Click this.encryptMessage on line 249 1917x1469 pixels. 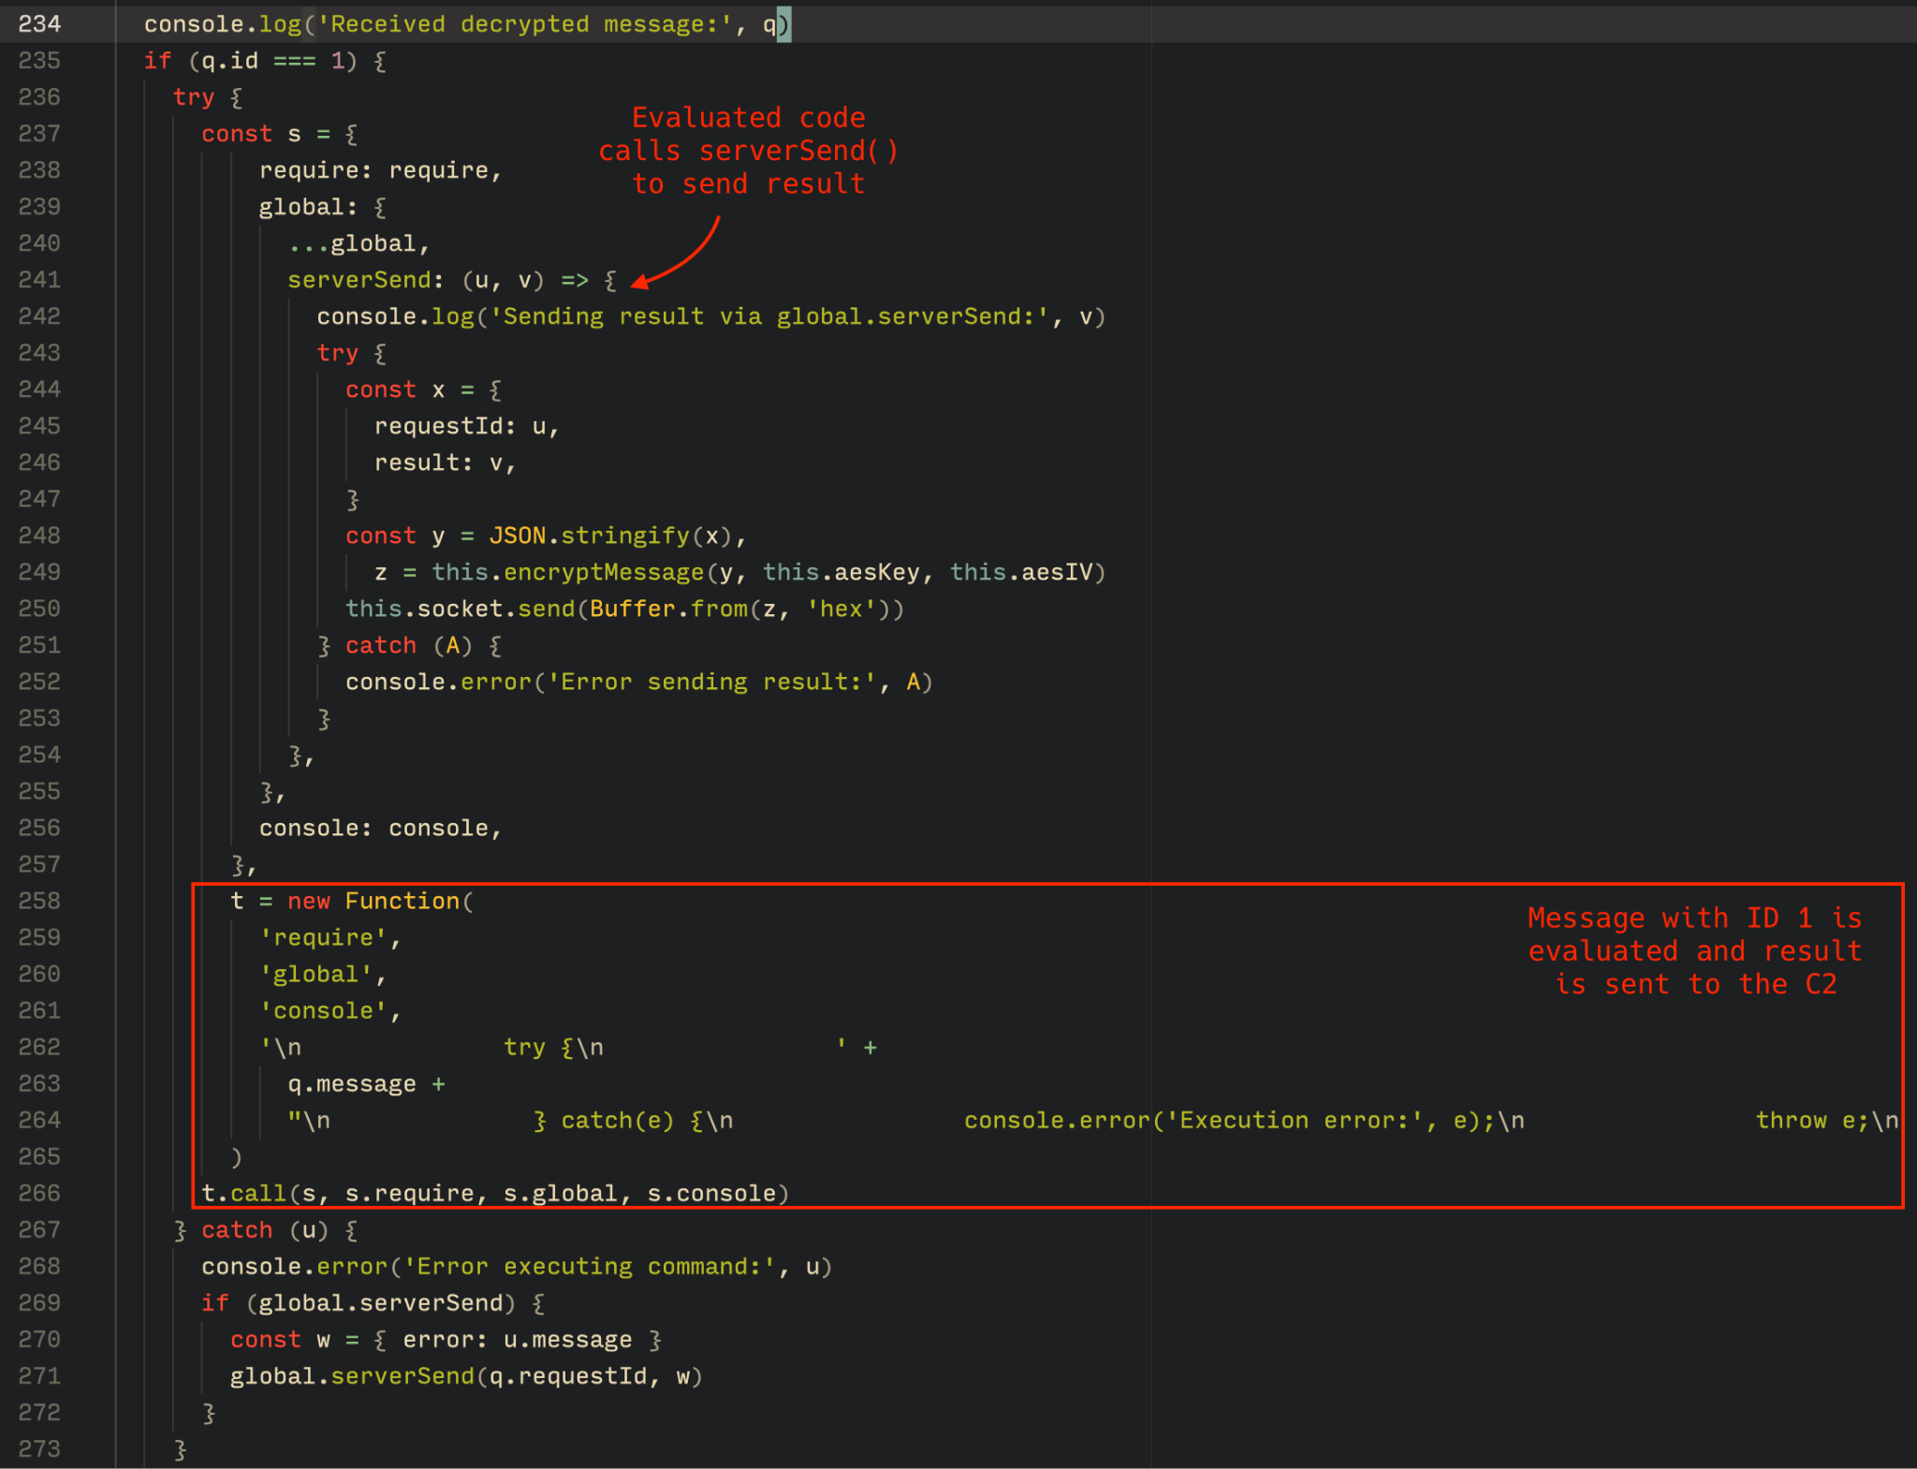coord(571,571)
